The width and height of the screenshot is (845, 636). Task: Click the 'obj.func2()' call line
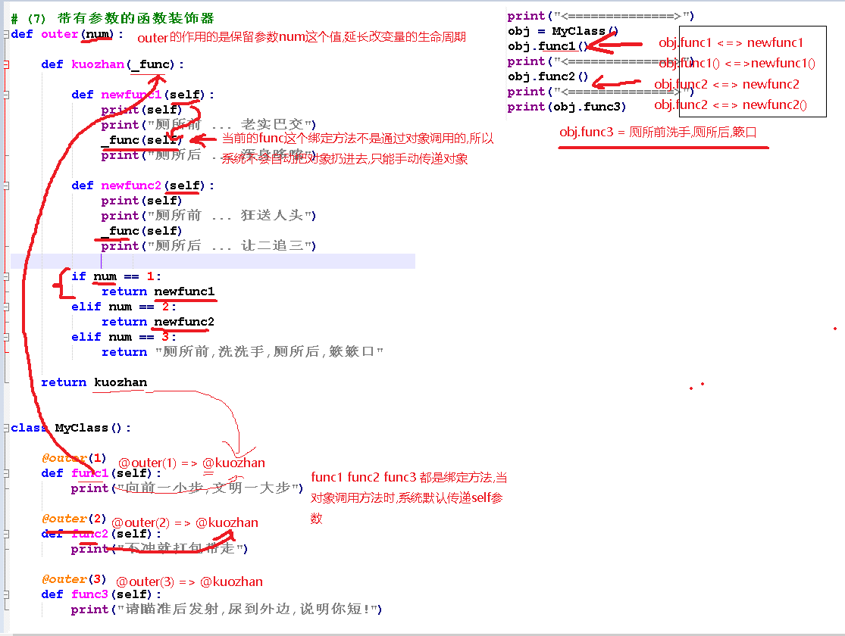(547, 76)
